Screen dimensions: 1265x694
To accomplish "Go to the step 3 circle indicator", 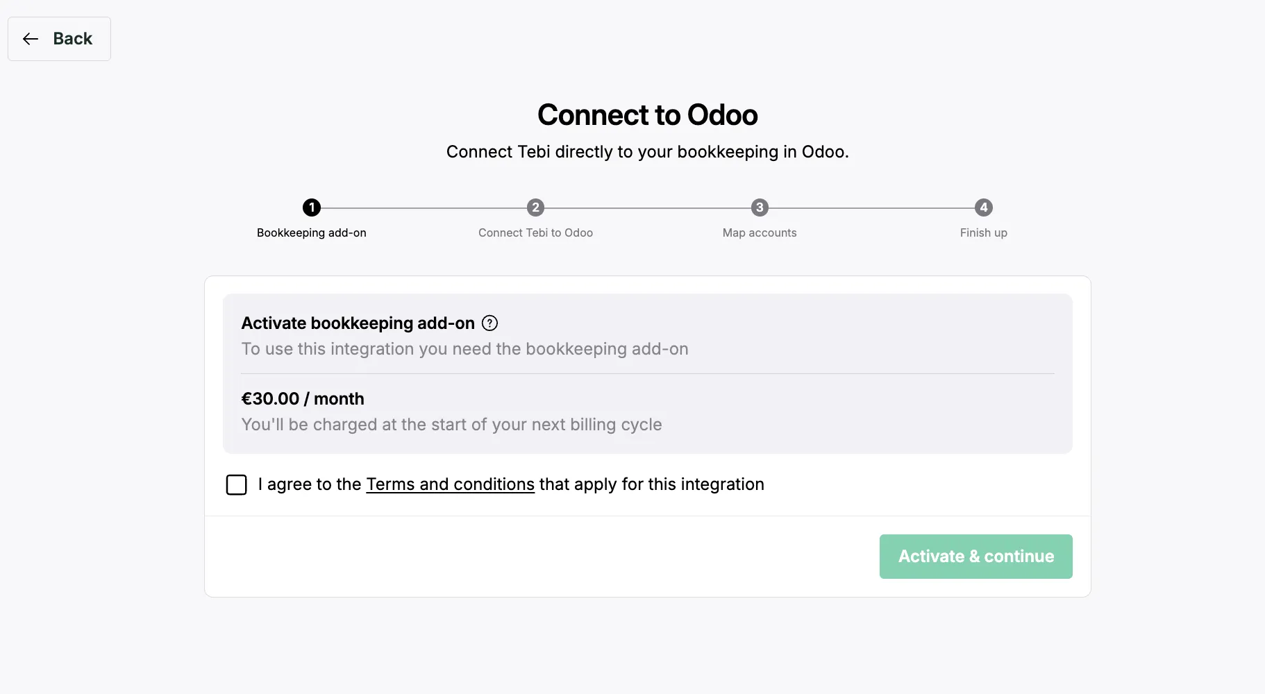I will click(760, 208).
